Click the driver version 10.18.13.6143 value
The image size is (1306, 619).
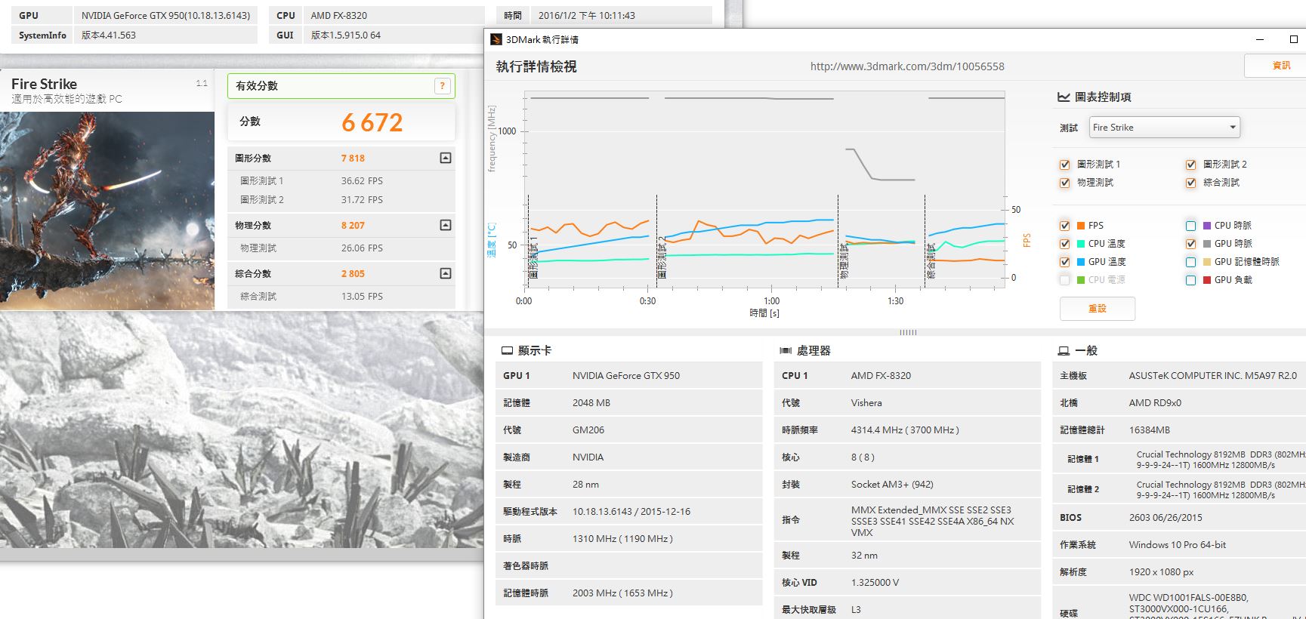[x=631, y=512]
